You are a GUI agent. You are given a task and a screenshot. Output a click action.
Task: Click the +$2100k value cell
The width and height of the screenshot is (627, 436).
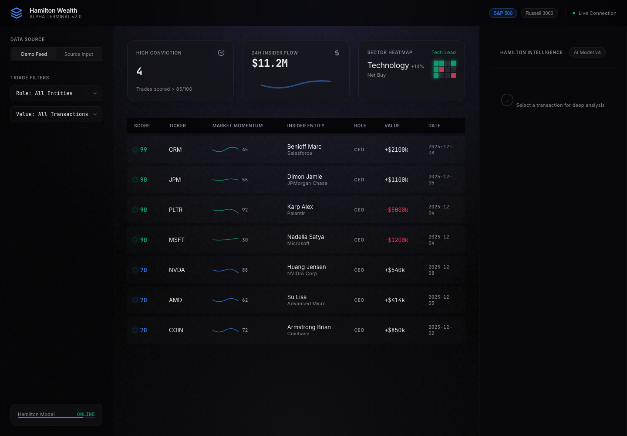click(396, 150)
